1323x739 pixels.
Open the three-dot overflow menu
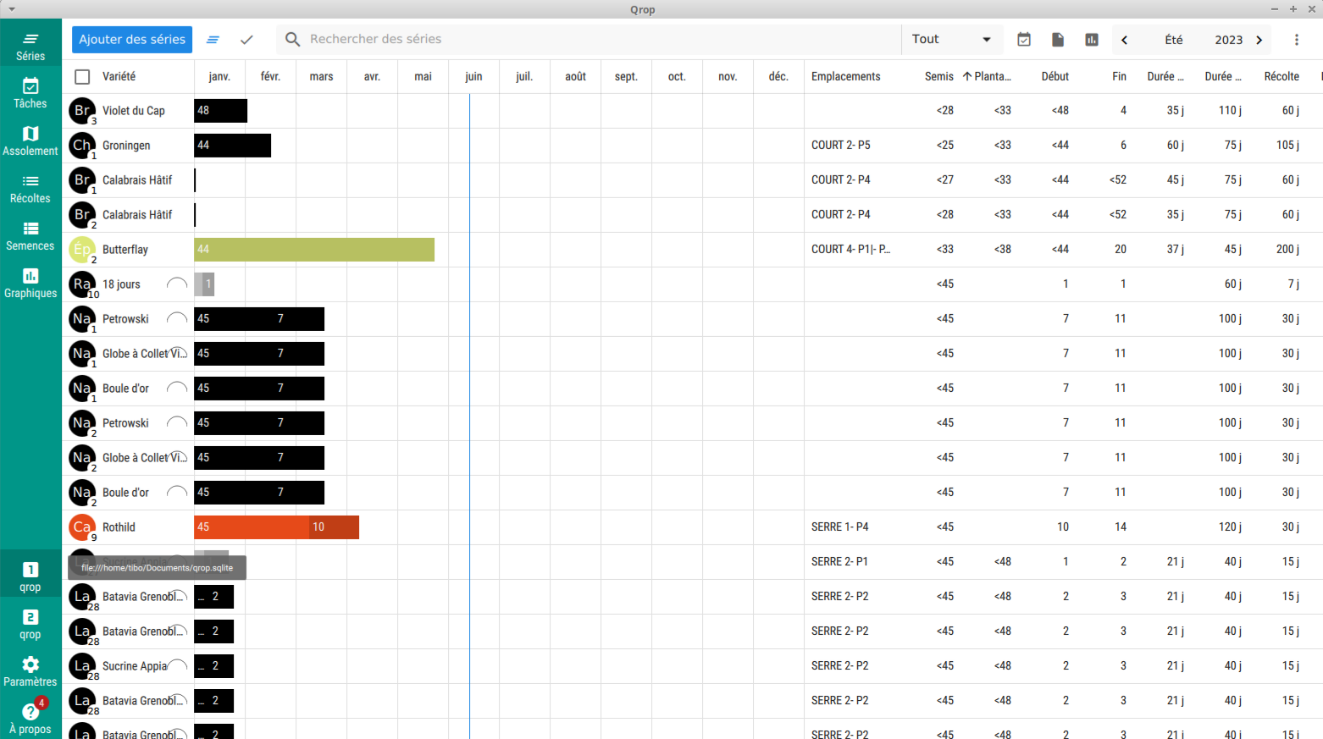1297,39
